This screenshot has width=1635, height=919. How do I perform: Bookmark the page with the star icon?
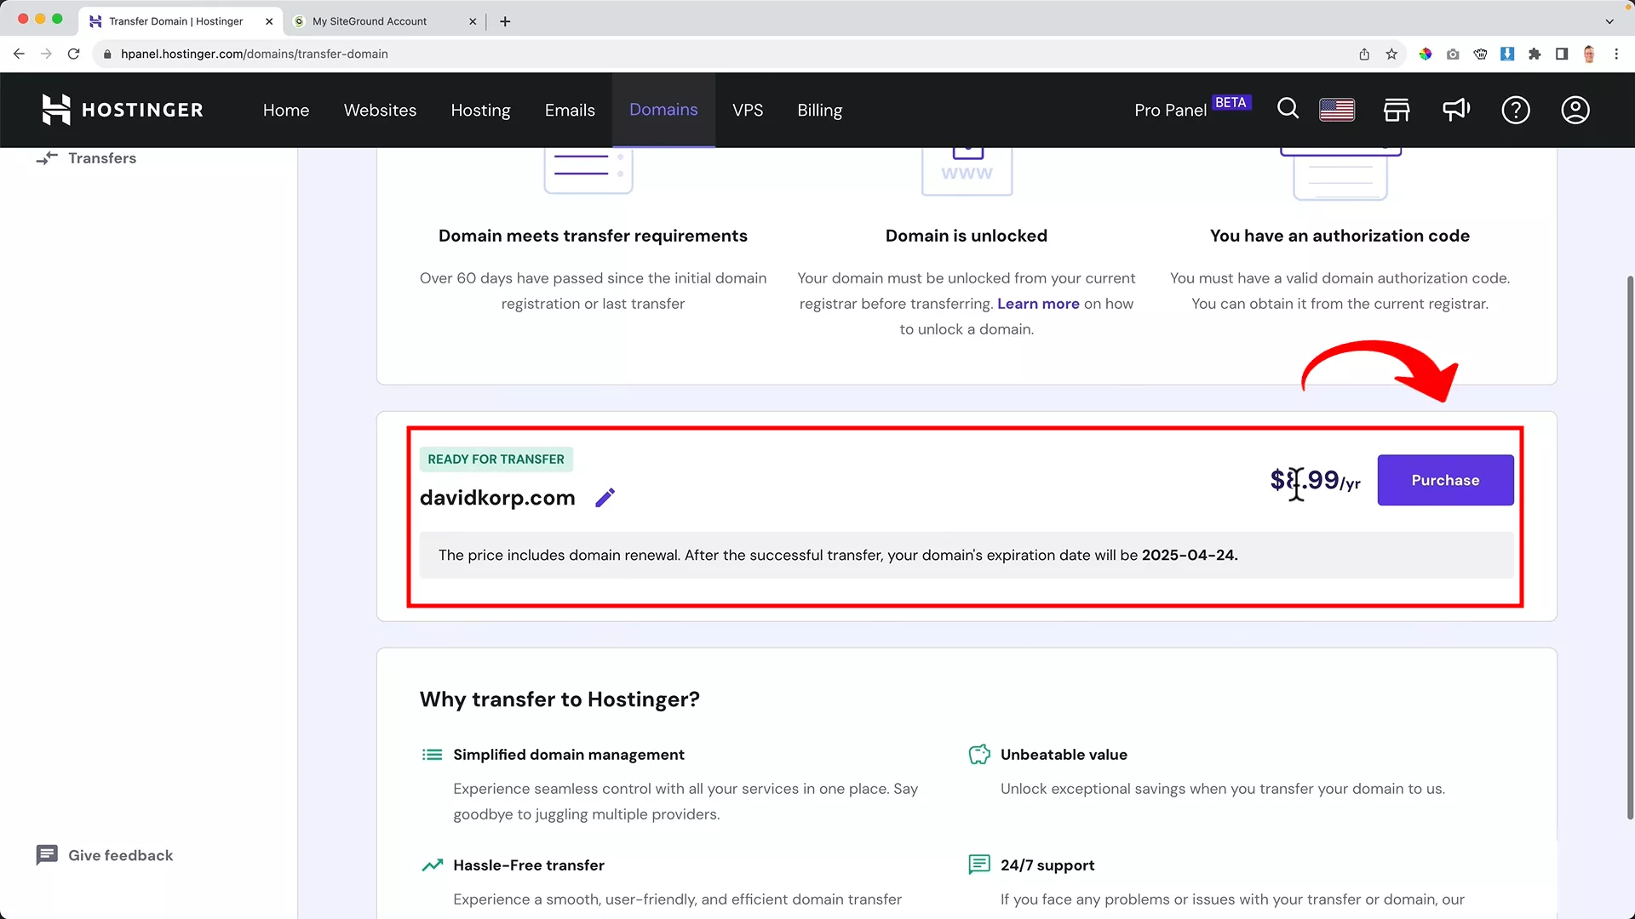pos(1391,54)
